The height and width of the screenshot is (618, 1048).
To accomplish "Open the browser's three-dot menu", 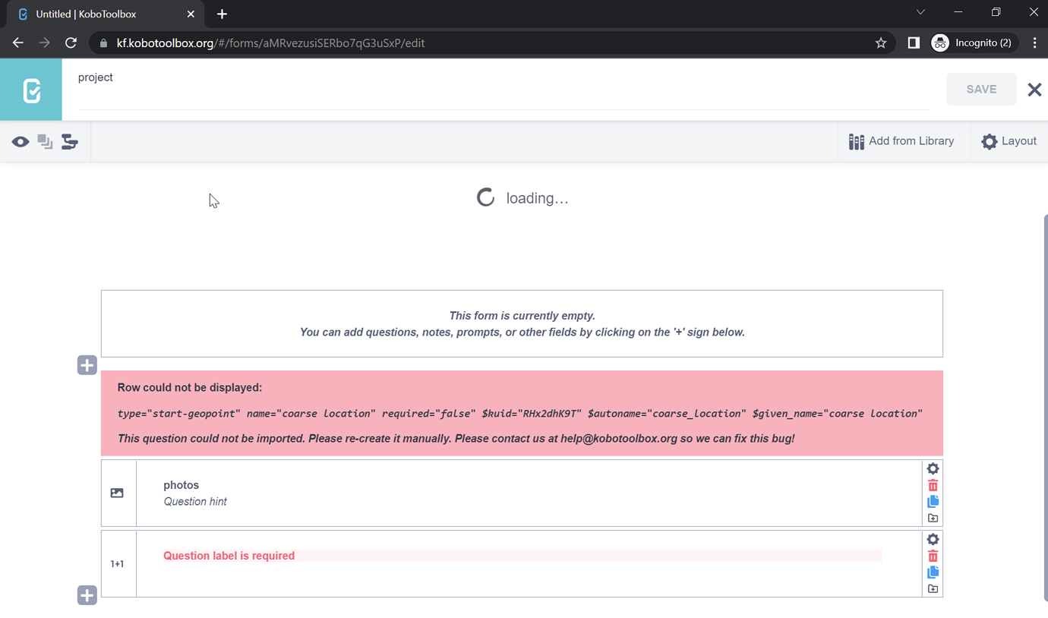I will coord(1034,43).
